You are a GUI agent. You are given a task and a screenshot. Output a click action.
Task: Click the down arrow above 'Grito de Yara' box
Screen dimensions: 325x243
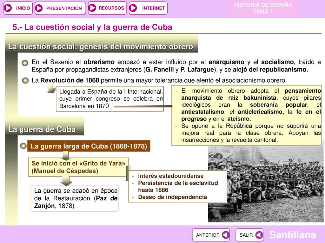point(66,156)
